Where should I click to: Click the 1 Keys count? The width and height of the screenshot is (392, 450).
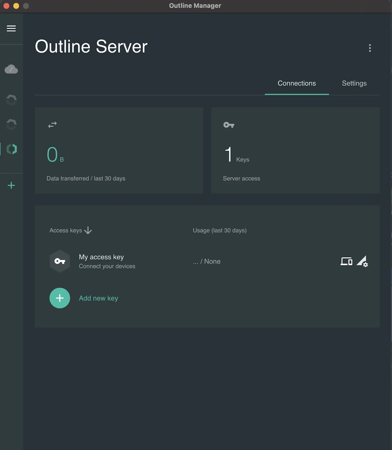click(237, 155)
